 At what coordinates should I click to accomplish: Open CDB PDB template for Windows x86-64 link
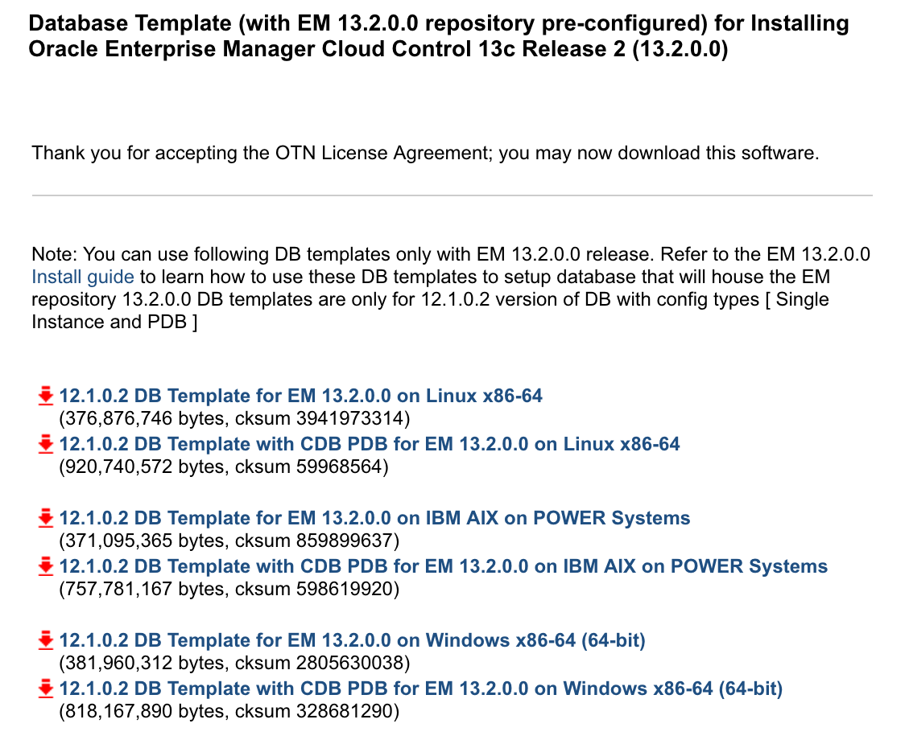[421, 689]
